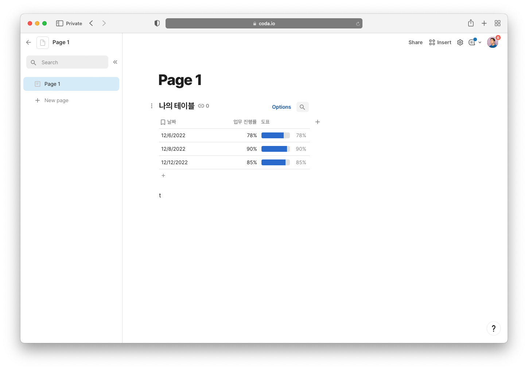
Task: Click the Page 1 doc title in header
Action: coord(61,42)
